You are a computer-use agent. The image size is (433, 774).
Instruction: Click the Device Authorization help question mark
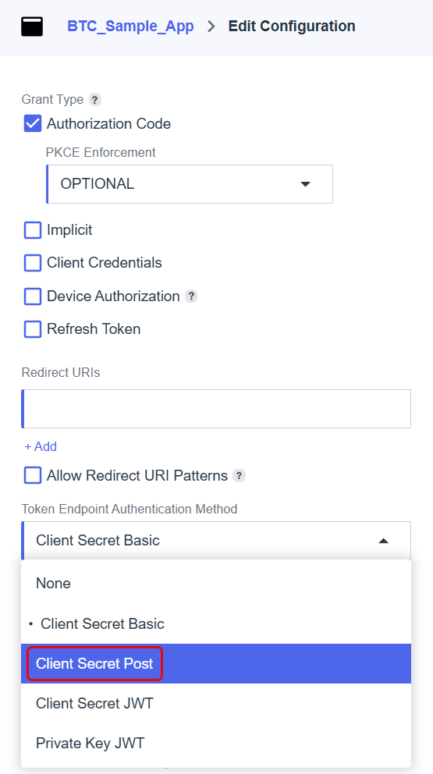pyautogui.click(x=191, y=296)
